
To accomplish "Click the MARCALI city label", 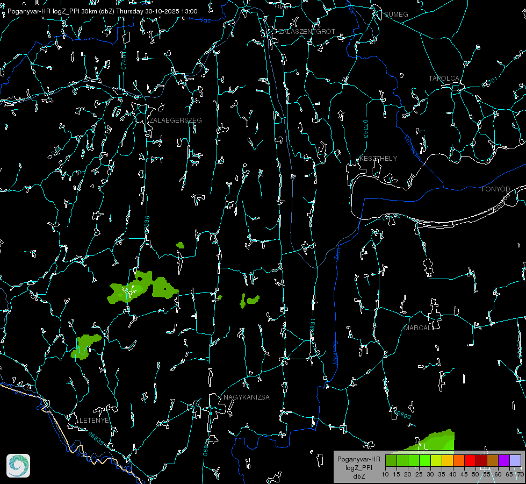I will pos(418,328).
